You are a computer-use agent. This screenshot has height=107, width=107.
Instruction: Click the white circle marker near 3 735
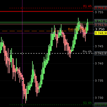coord(22,80)
